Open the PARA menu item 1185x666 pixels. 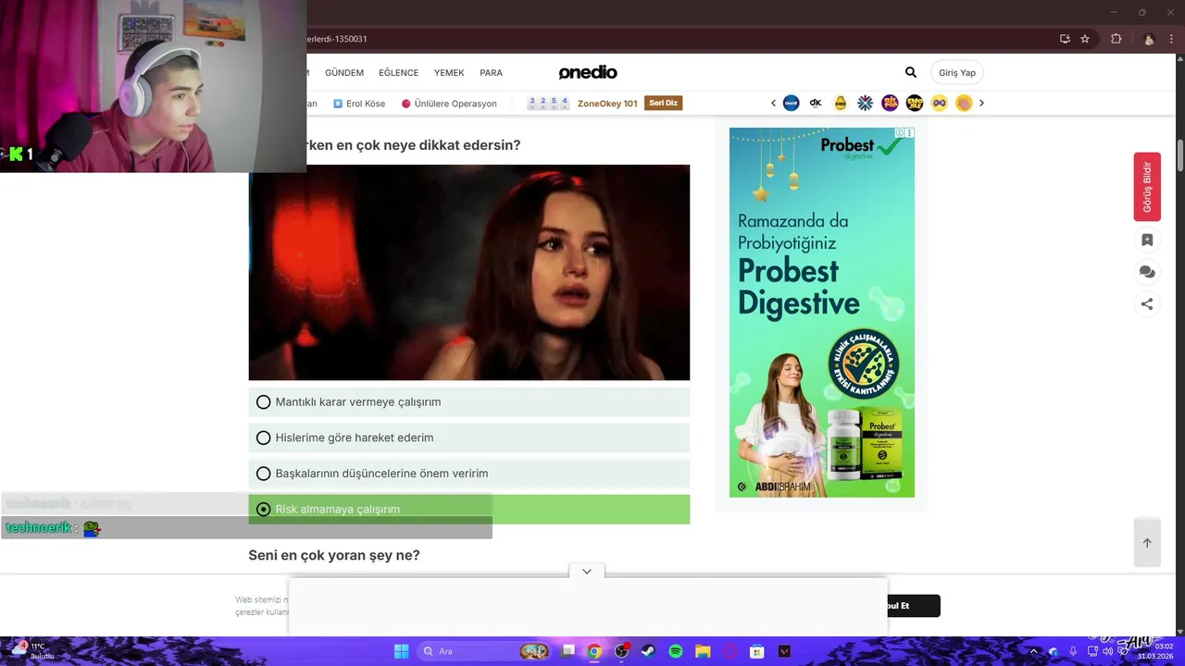(491, 73)
